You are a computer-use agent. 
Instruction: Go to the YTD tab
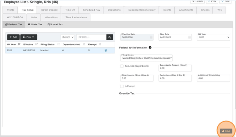(219, 10)
